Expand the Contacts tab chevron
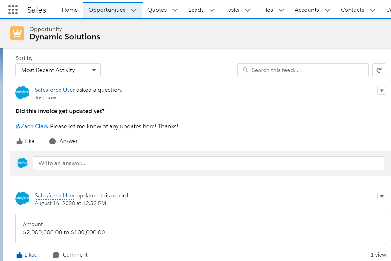 tap(373, 10)
